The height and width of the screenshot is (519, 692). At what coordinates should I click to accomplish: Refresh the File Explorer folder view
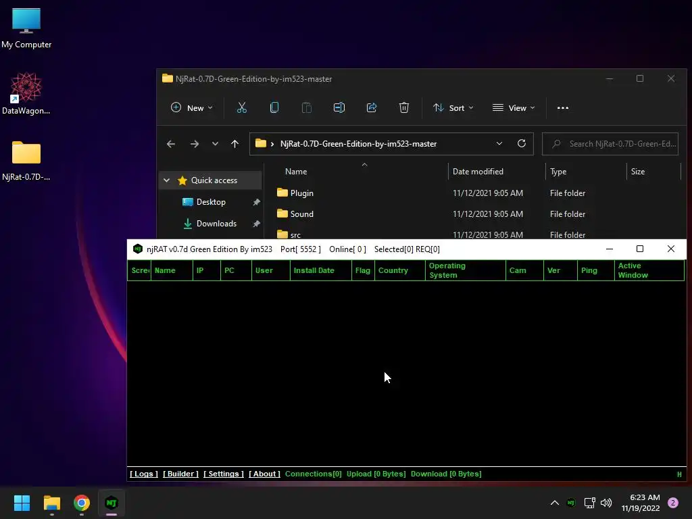point(522,143)
